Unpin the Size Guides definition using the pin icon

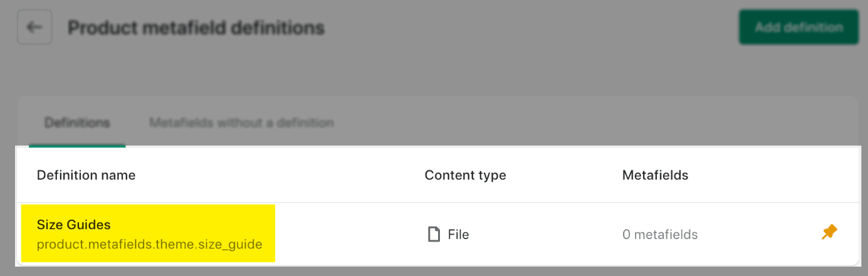[829, 233]
